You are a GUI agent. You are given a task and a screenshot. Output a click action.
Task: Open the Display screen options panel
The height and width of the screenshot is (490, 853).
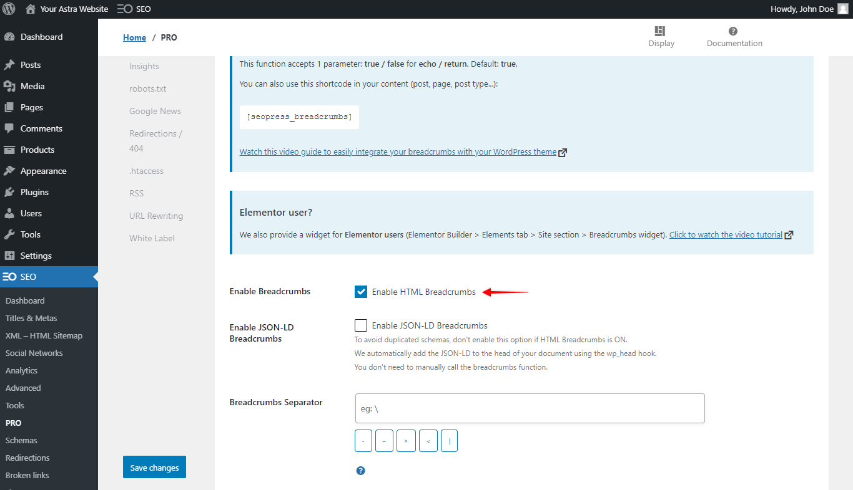[x=661, y=36]
